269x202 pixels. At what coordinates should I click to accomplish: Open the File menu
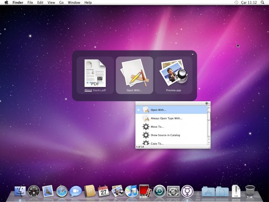[x=30, y=3]
